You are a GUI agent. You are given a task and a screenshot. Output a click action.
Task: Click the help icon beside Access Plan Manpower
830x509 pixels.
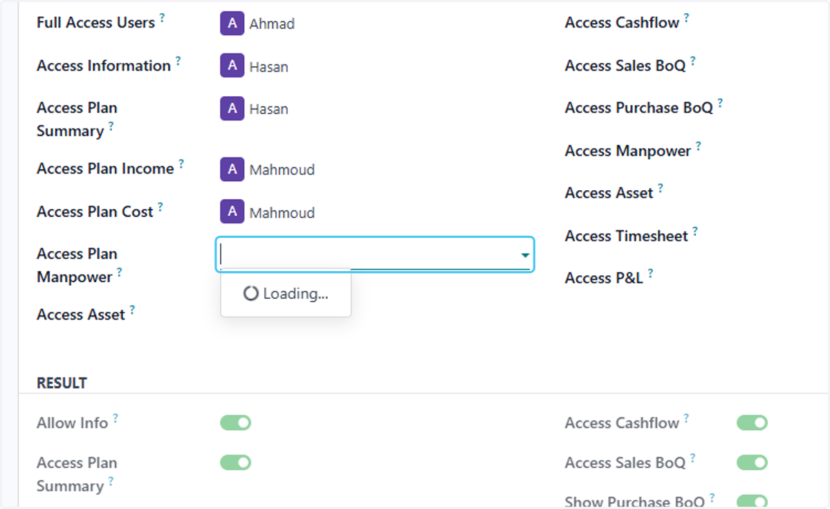pos(119,272)
